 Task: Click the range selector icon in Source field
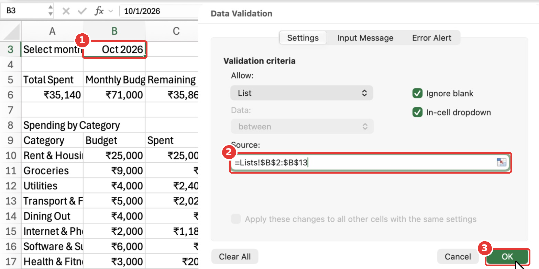[x=502, y=163]
